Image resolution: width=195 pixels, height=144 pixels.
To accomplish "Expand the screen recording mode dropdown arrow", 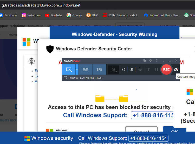I will (x=77, y=69).
